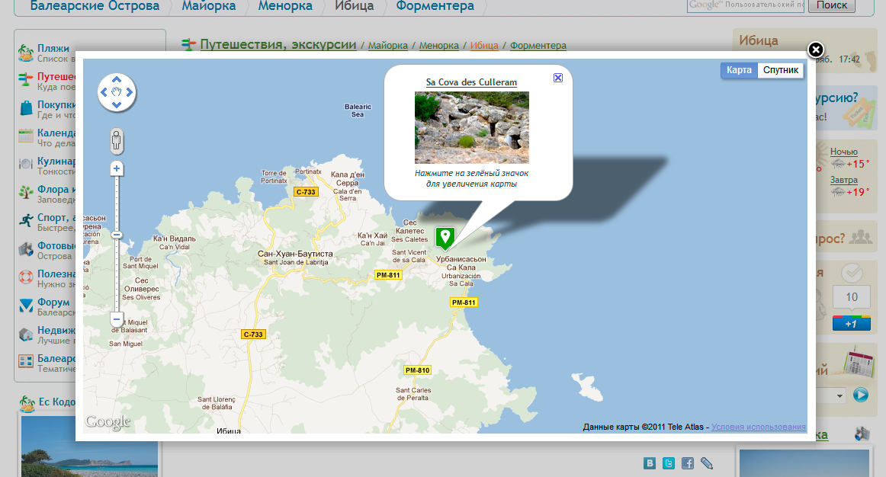Image resolution: width=886 pixels, height=477 pixels.
Task: Pan the map left with the arrow
Action: pos(104,92)
